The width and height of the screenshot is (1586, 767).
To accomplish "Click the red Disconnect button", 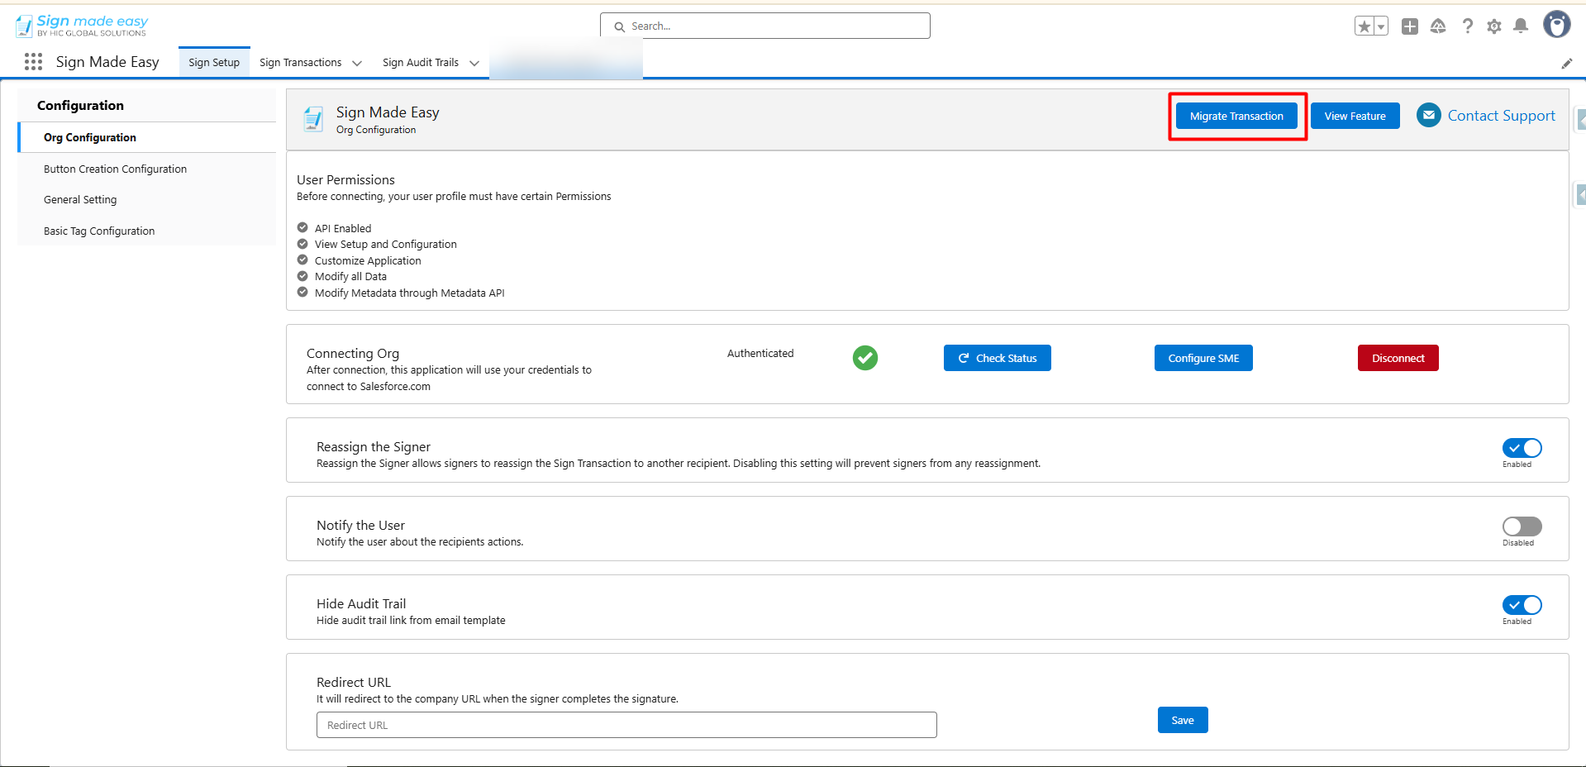I will (x=1398, y=358).
